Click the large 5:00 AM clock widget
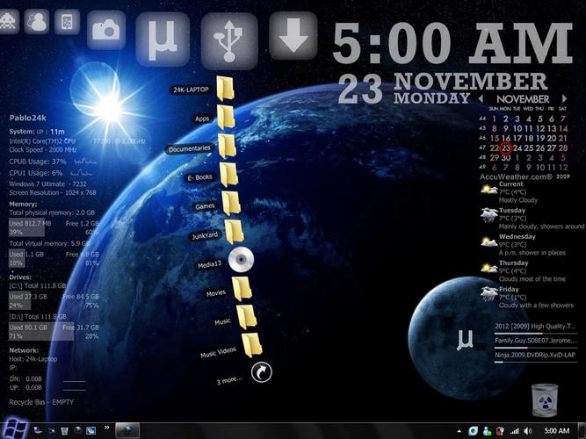The width and height of the screenshot is (586, 439). (452, 42)
